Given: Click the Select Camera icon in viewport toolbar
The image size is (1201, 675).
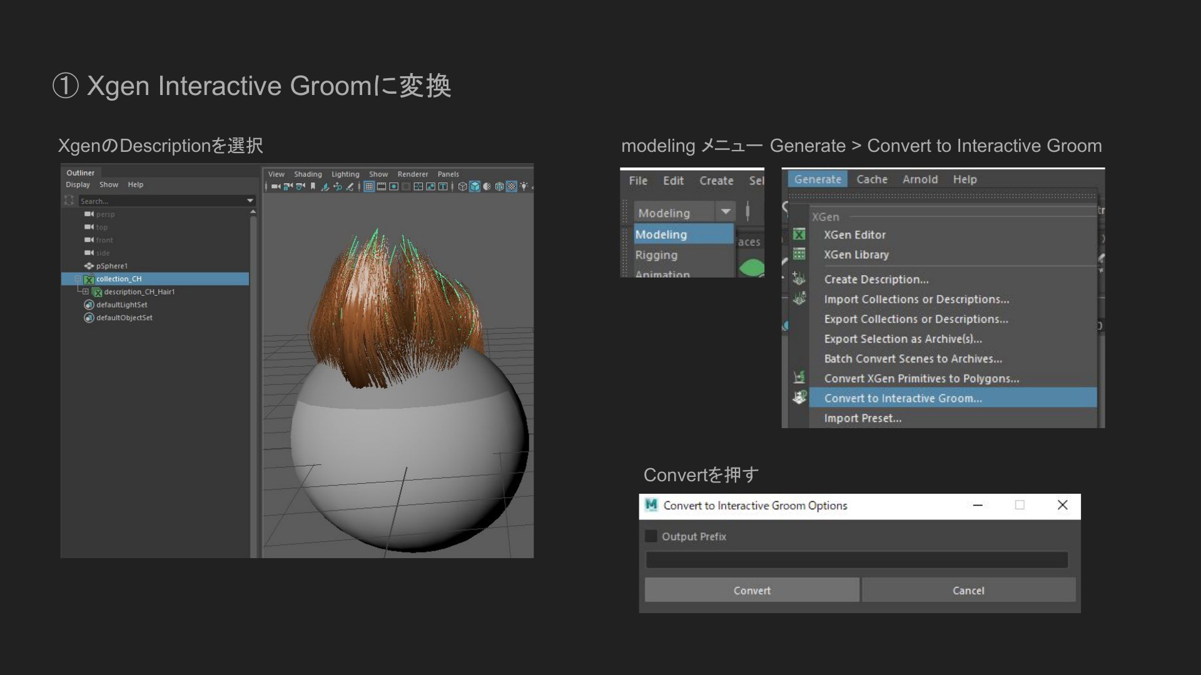Looking at the screenshot, I should 276,186.
